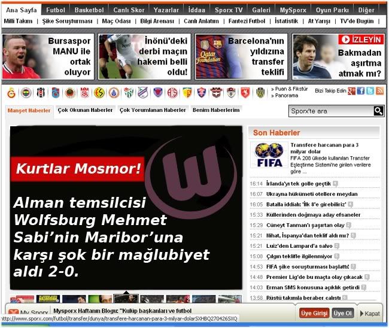Open the İnönü derbi hakemi banner
The width and height of the screenshot is (389, 328).
point(144,57)
